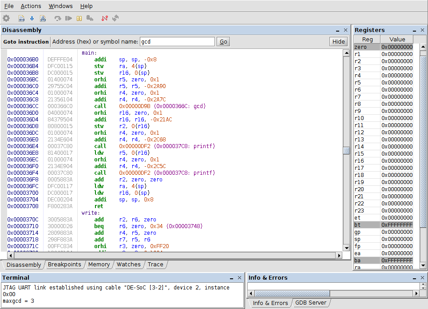Open the File menu
428x309 pixels.
[x=9, y=6]
